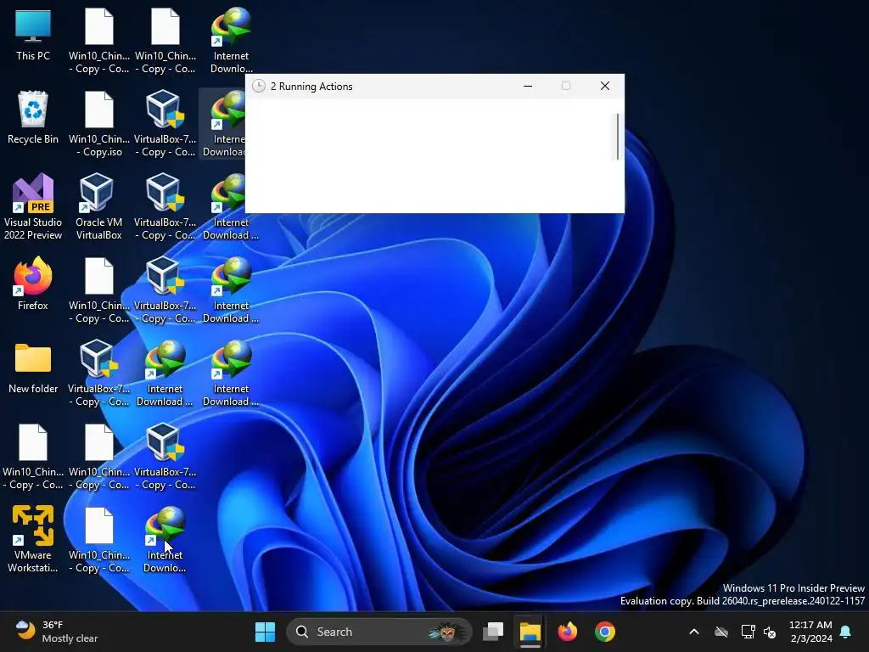
Task: Select the Win10_Chin... - Copy.iso file
Action: [x=99, y=124]
